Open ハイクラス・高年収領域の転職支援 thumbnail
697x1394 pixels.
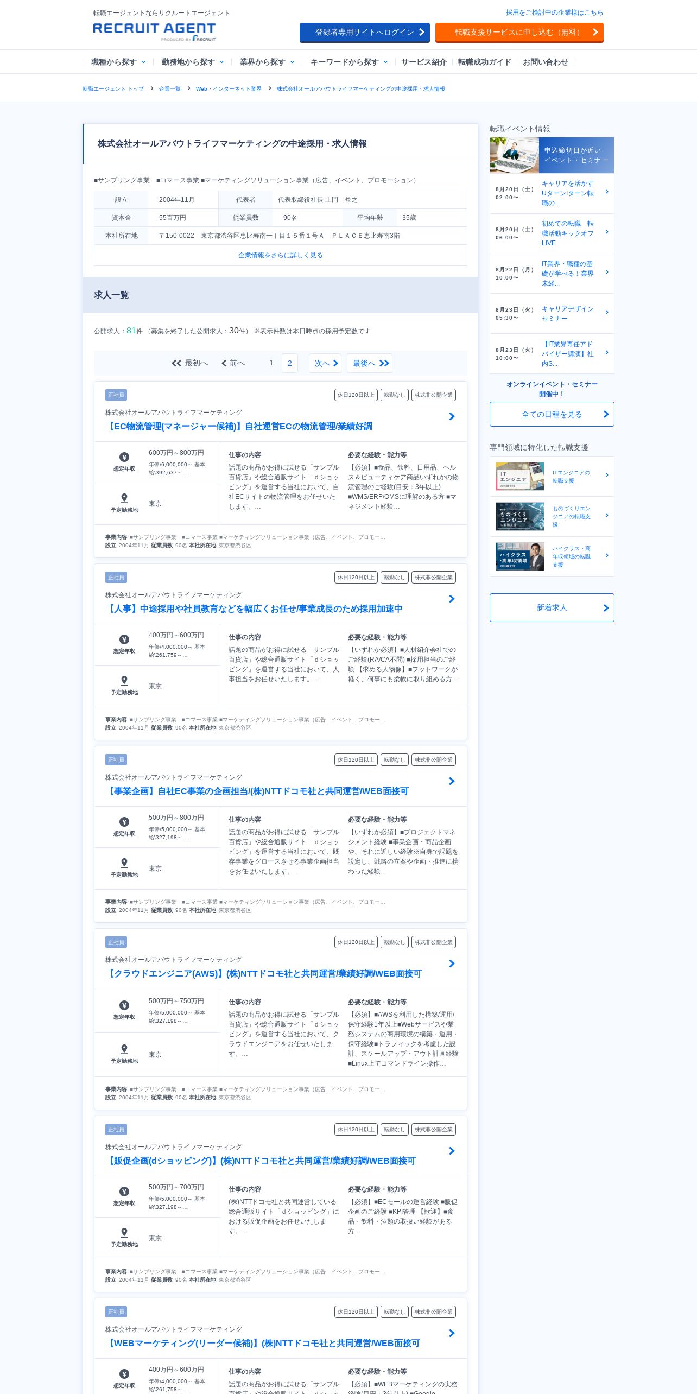click(520, 556)
